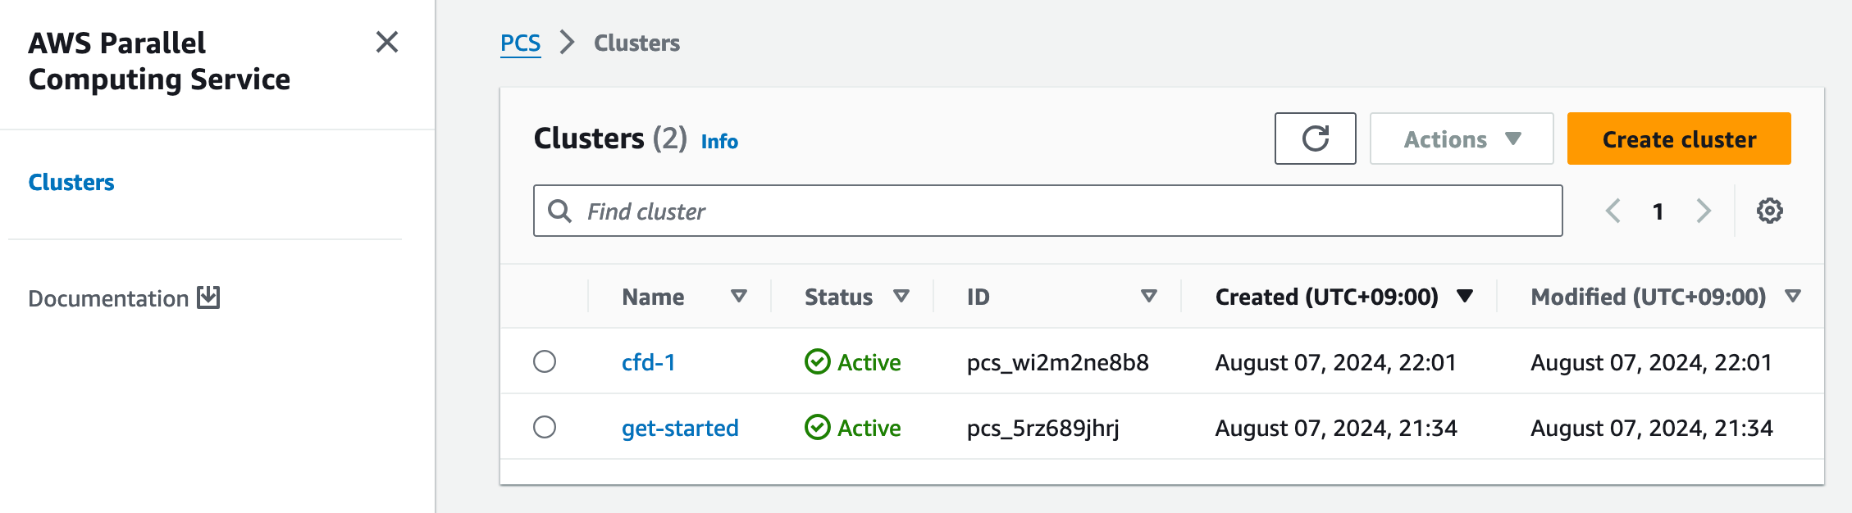Viewport: 1852px width, 513px height.
Task: Click the Create cluster button
Action: [x=1678, y=139]
